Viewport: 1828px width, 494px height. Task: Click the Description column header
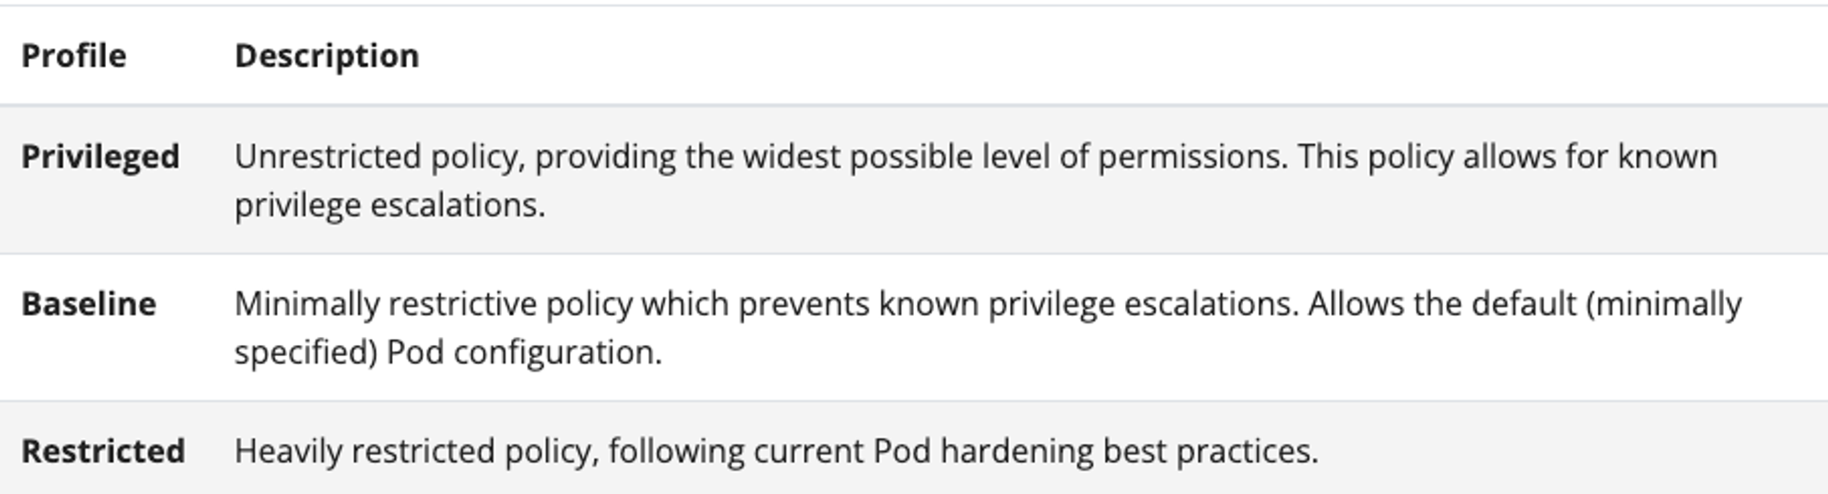[x=326, y=56]
